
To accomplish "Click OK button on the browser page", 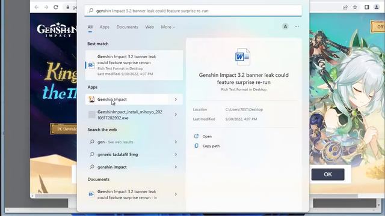I will click(328, 175).
